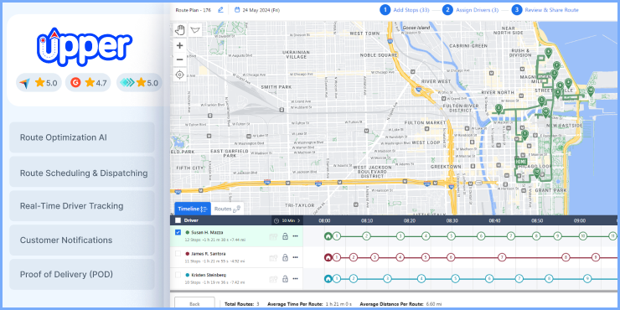Open the 10 Min interval selector
The image size is (620, 310).
pyautogui.click(x=287, y=220)
